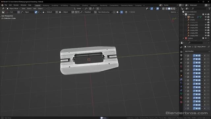Hide the empty object via eye icon

(206, 20)
